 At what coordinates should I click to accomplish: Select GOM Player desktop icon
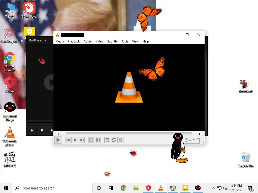click(29, 10)
